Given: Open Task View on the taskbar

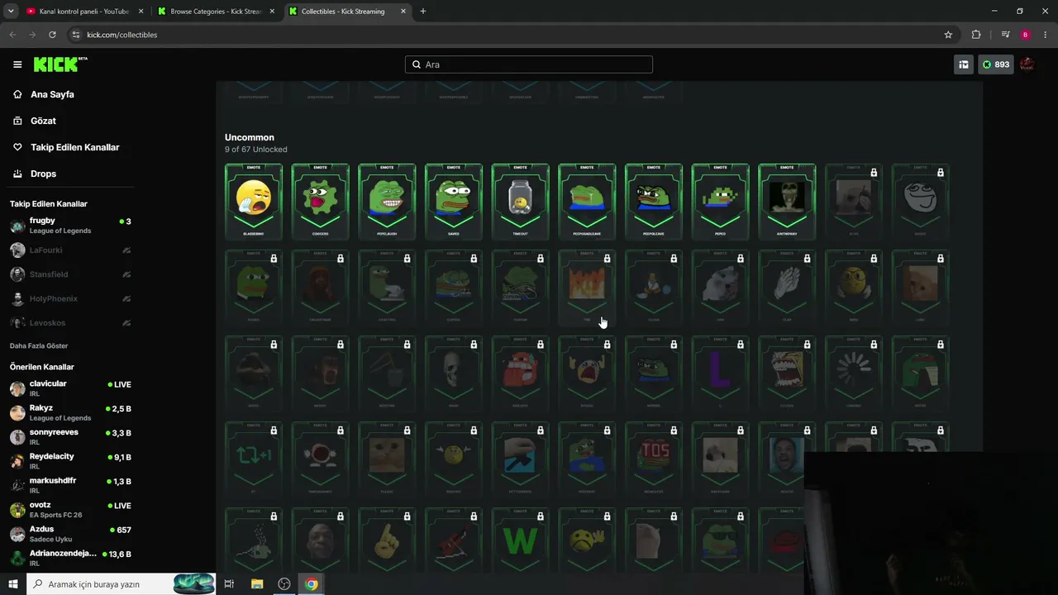Looking at the screenshot, I should (229, 584).
